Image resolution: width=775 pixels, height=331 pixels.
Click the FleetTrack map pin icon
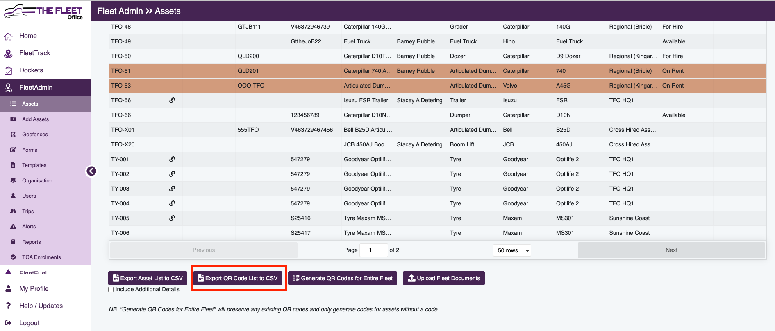point(8,53)
